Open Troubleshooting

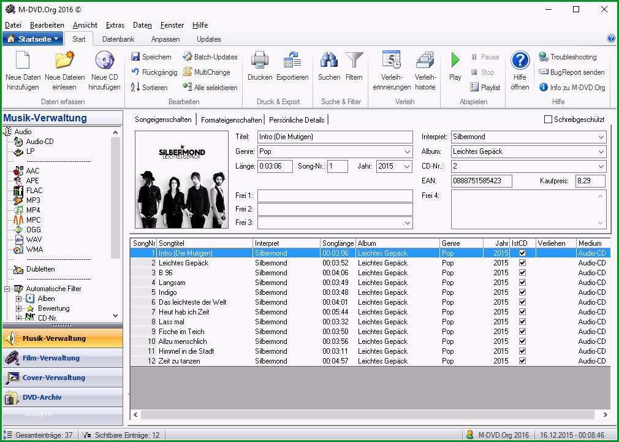tap(568, 57)
